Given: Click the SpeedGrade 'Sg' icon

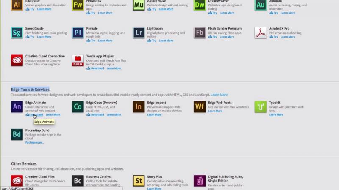Looking at the screenshot, I should (x=17, y=33).
